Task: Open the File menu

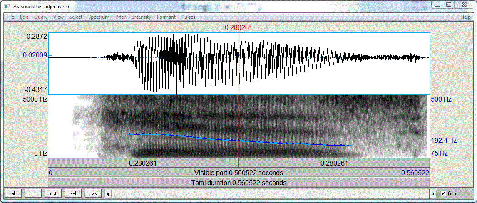Action: point(10,17)
